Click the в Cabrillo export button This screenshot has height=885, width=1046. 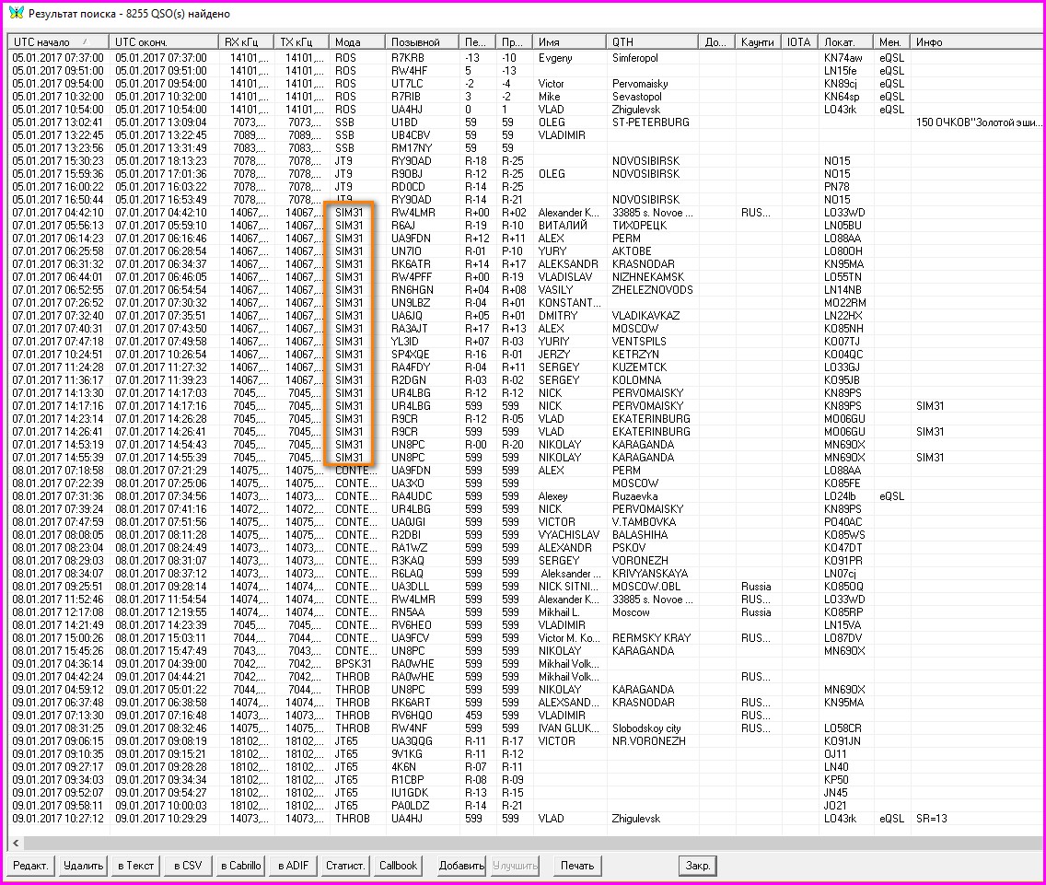click(241, 866)
